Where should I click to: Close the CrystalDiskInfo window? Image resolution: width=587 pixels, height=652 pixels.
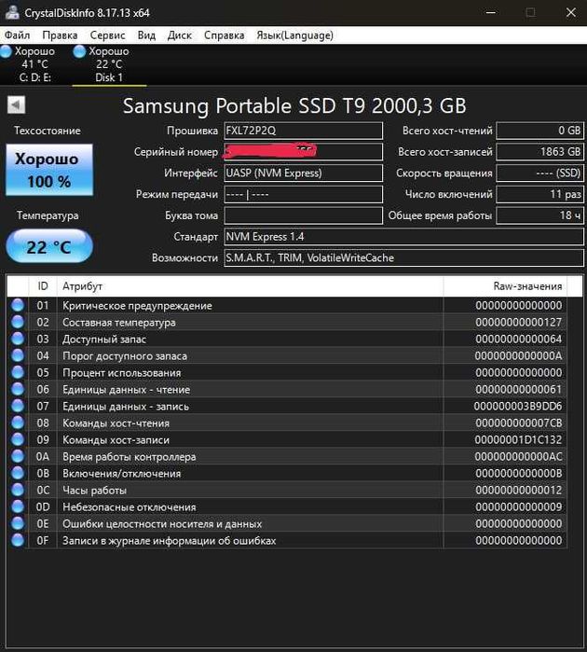tap(571, 12)
